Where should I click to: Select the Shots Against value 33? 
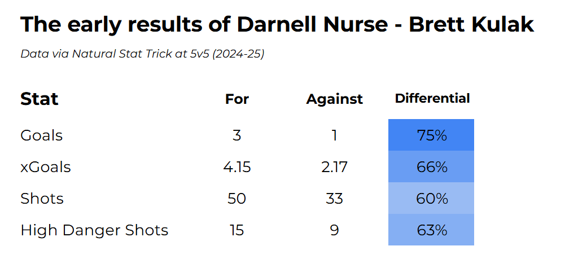coord(334,199)
